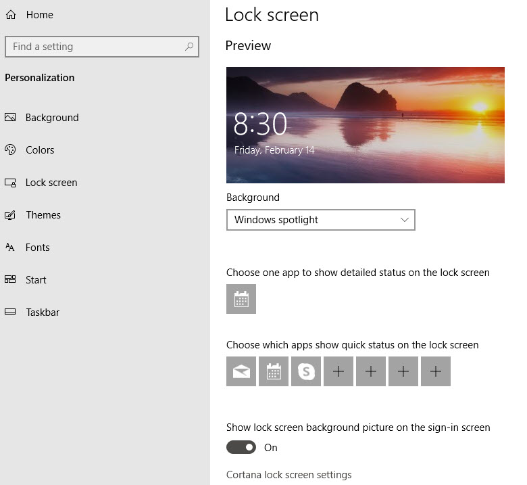Open the Windows spotlight background dropdown
The height and width of the screenshot is (485, 527).
click(x=321, y=220)
